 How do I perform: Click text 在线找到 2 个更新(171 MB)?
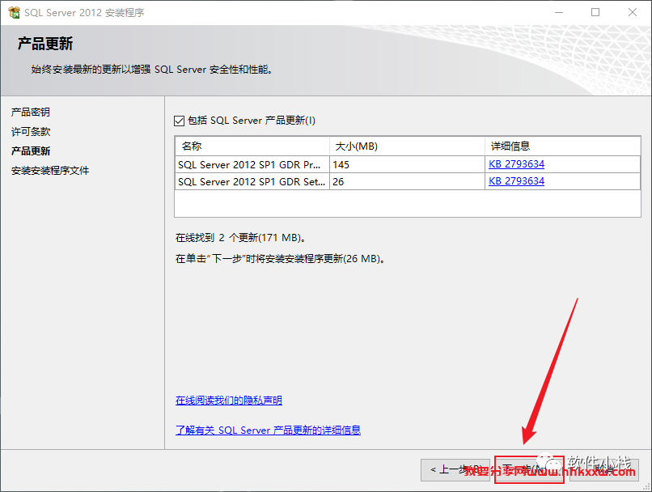(x=241, y=237)
